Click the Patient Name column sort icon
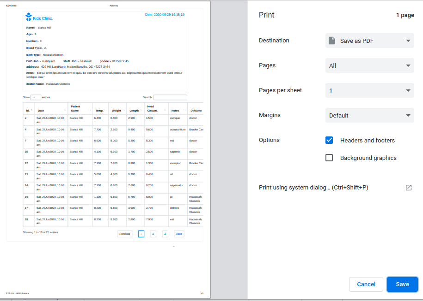Screen dimensions: 423x301 coord(90,110)
